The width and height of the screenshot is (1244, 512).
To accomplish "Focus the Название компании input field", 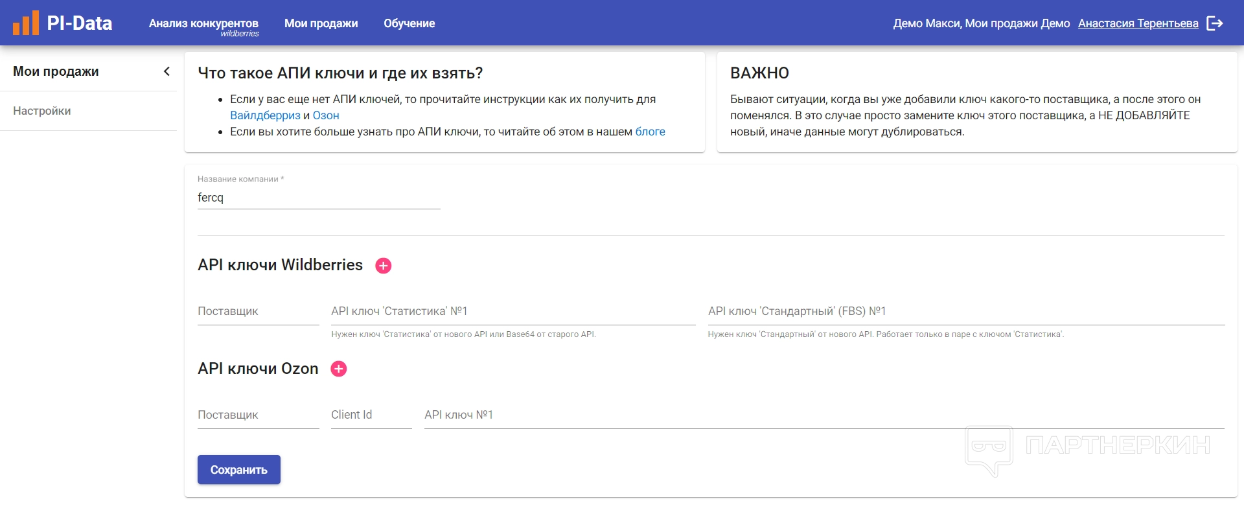I will tap(318, 198).
